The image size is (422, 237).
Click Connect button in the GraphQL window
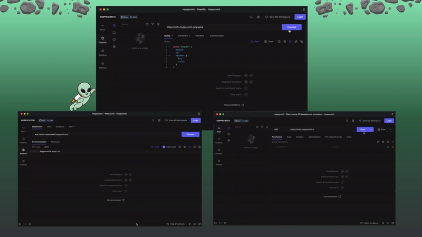click(292, 27)
